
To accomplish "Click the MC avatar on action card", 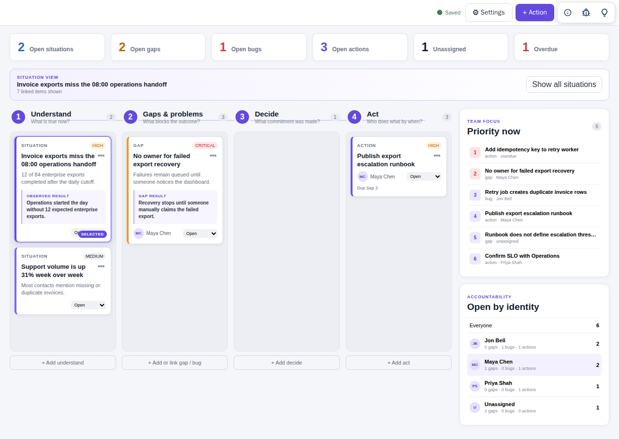I will point(363,176).
